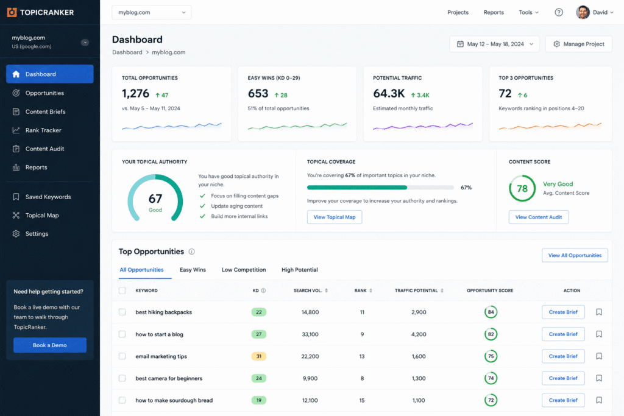Click the Potential Traffic sparkline chart
Screen dimensions: 624x416
[423, 126]
